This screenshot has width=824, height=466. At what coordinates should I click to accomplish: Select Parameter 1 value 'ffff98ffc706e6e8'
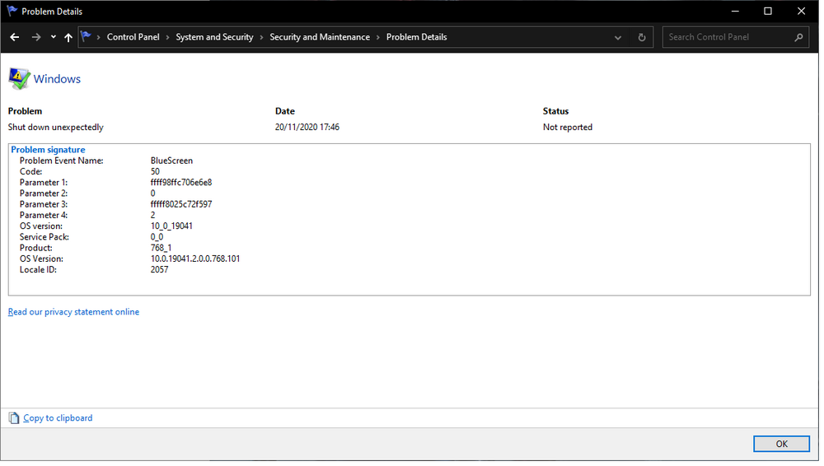[182, 184]
